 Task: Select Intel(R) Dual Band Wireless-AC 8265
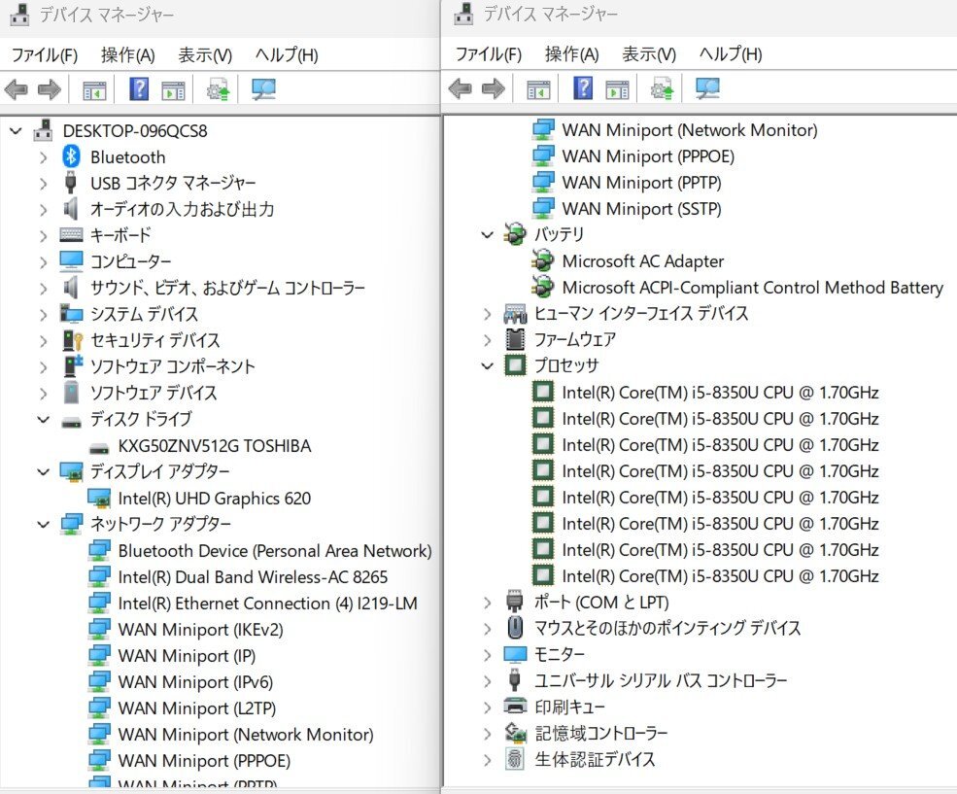[253, 577]
